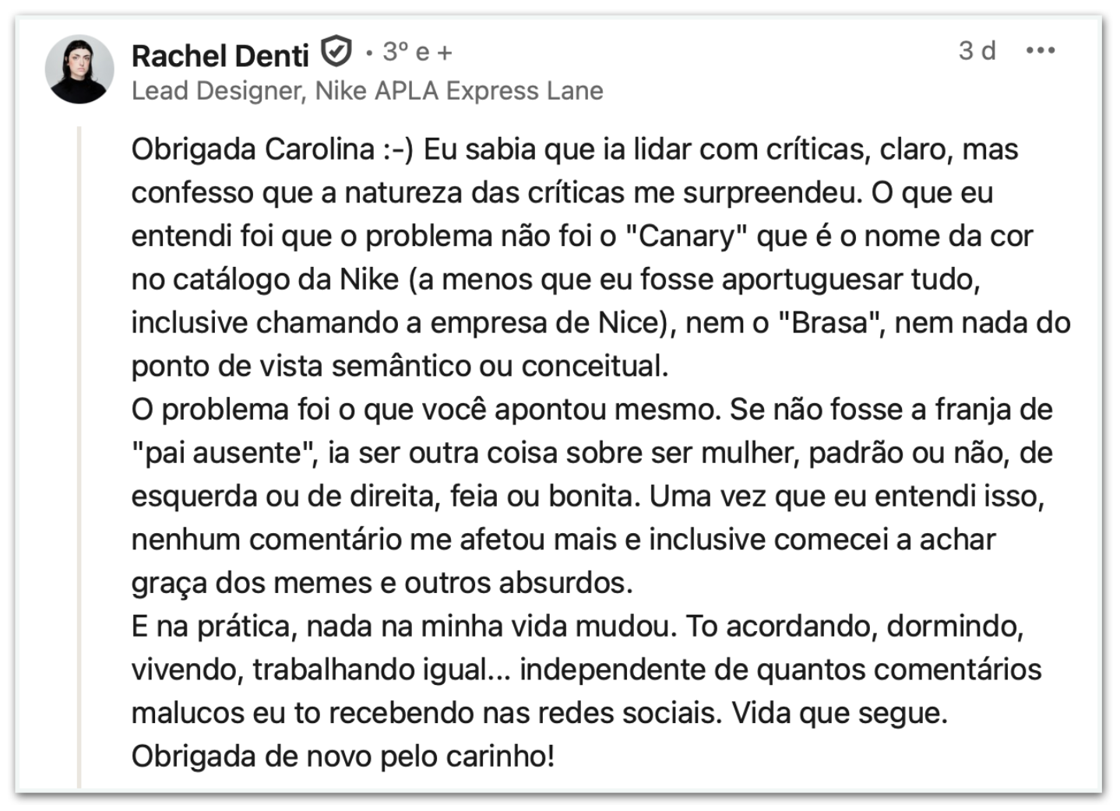Image resolution: width=1120 pixels, height=811 pixels.
Task: Open the three-dot more options menu
Action: pyautogui.click(x=1040, y=51)
